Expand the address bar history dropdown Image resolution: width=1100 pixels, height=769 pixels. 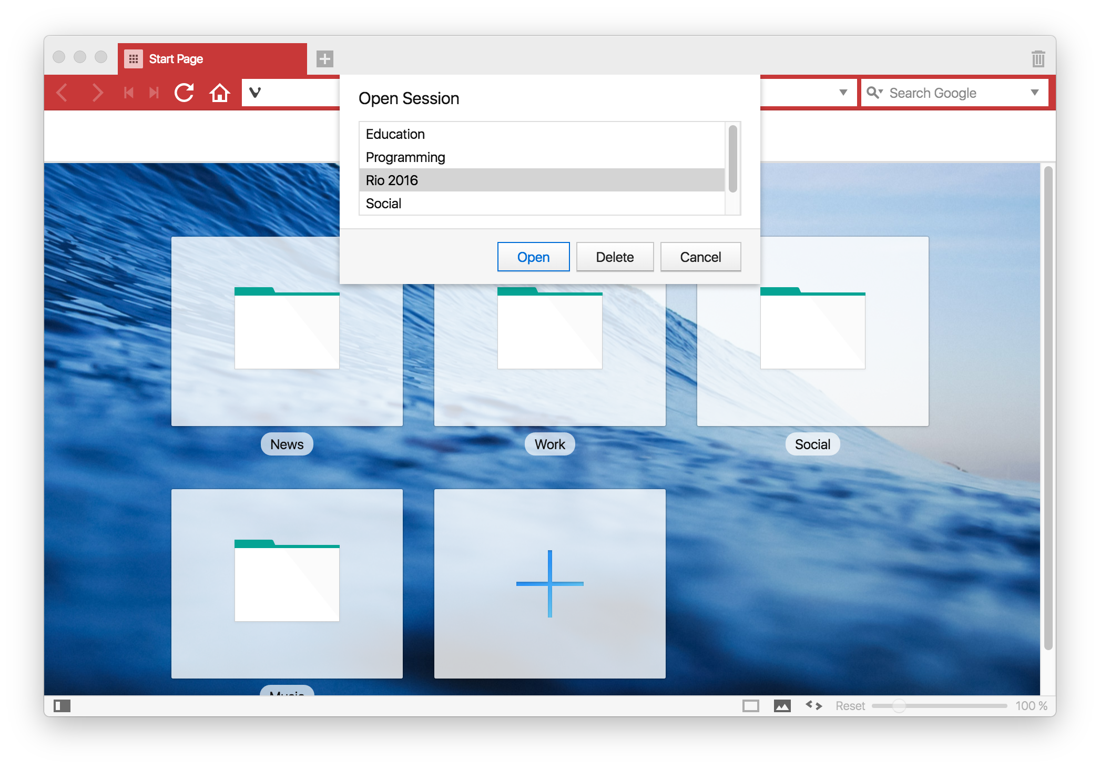(843, 93)
